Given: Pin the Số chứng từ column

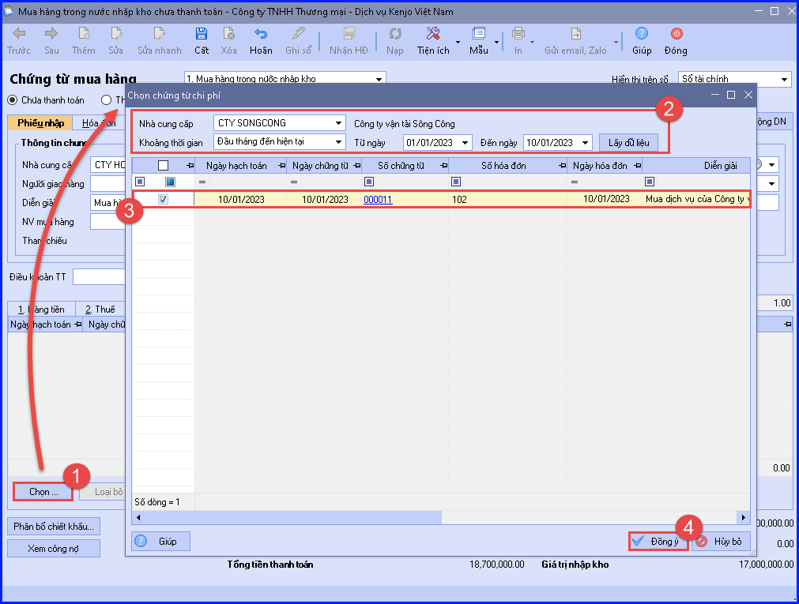Looking at the screenshot, I should click(444, 166).
